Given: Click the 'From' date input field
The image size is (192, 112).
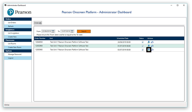Looking at the screenshot, I should [46, 31].
